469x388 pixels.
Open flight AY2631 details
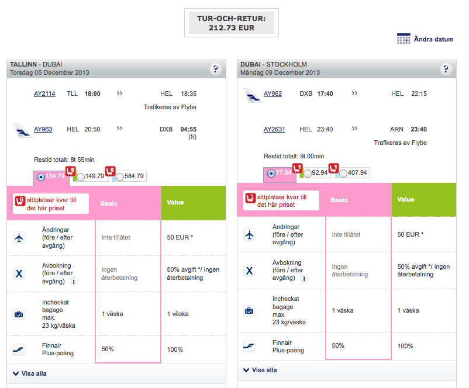pos(274,129)
